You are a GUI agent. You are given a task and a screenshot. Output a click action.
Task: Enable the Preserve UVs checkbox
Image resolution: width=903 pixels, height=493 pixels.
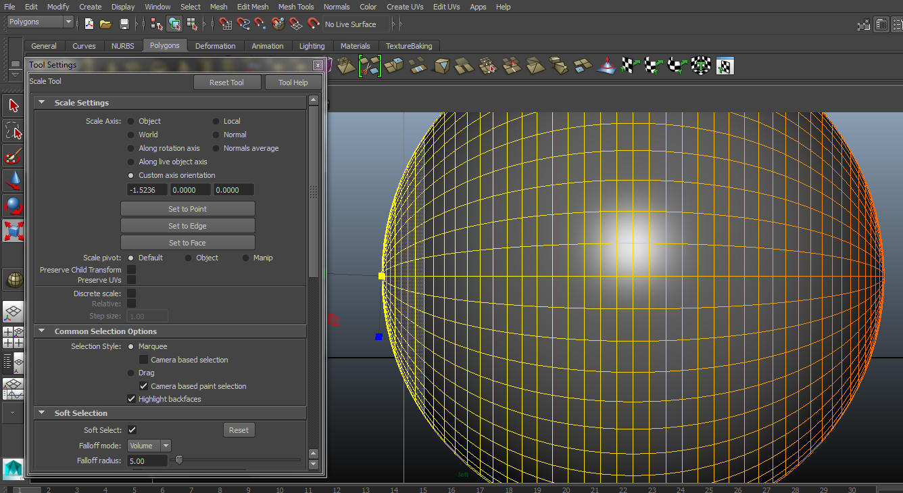coord(131,280)
